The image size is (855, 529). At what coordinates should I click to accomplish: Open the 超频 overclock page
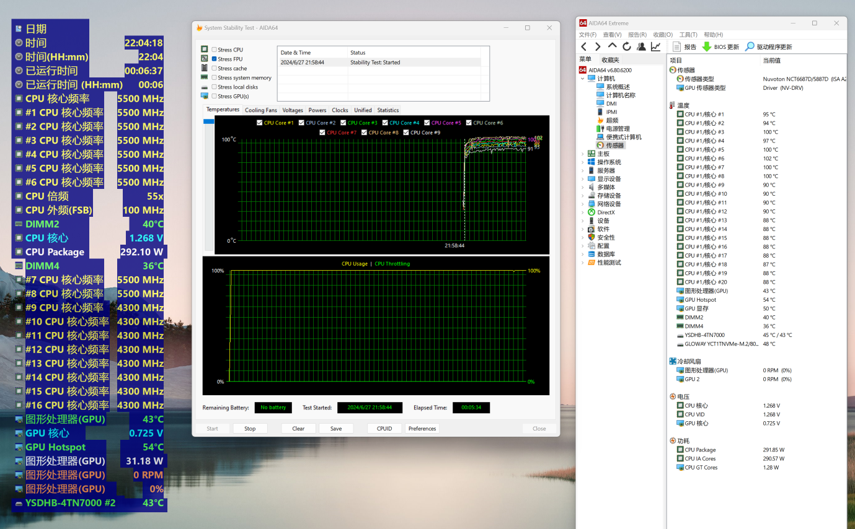pos(607,120)
